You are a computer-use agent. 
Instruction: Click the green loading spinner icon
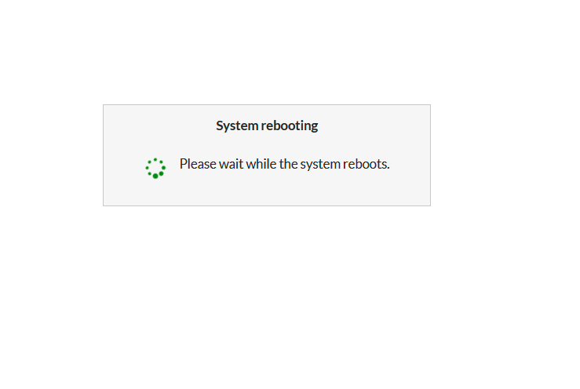pos(155,169)
